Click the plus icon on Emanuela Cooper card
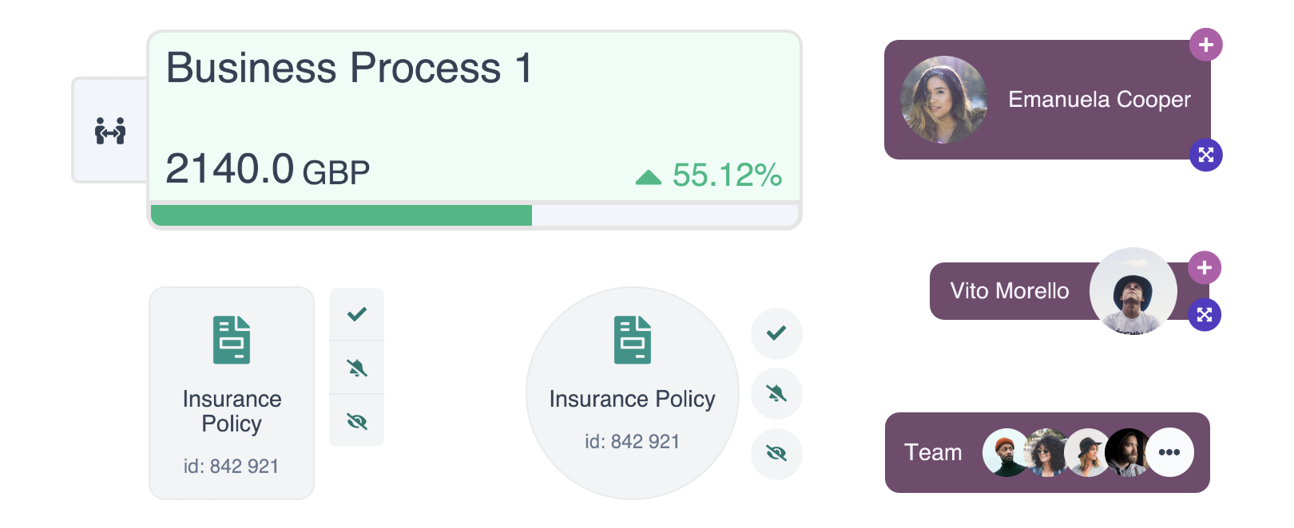Viewport: 1294px width, 528px height. click(x=1205, y=45)
